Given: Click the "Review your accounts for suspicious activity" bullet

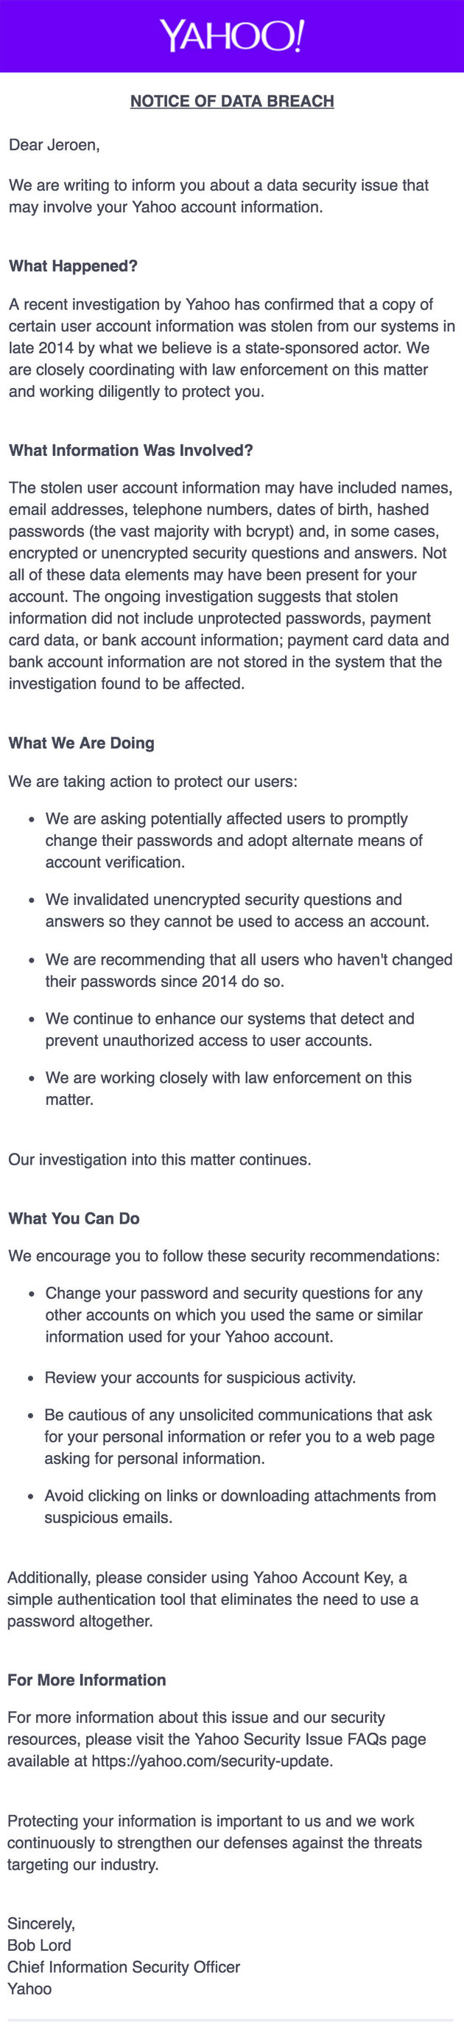Looking at the screenshot, I should [200, 1377].
